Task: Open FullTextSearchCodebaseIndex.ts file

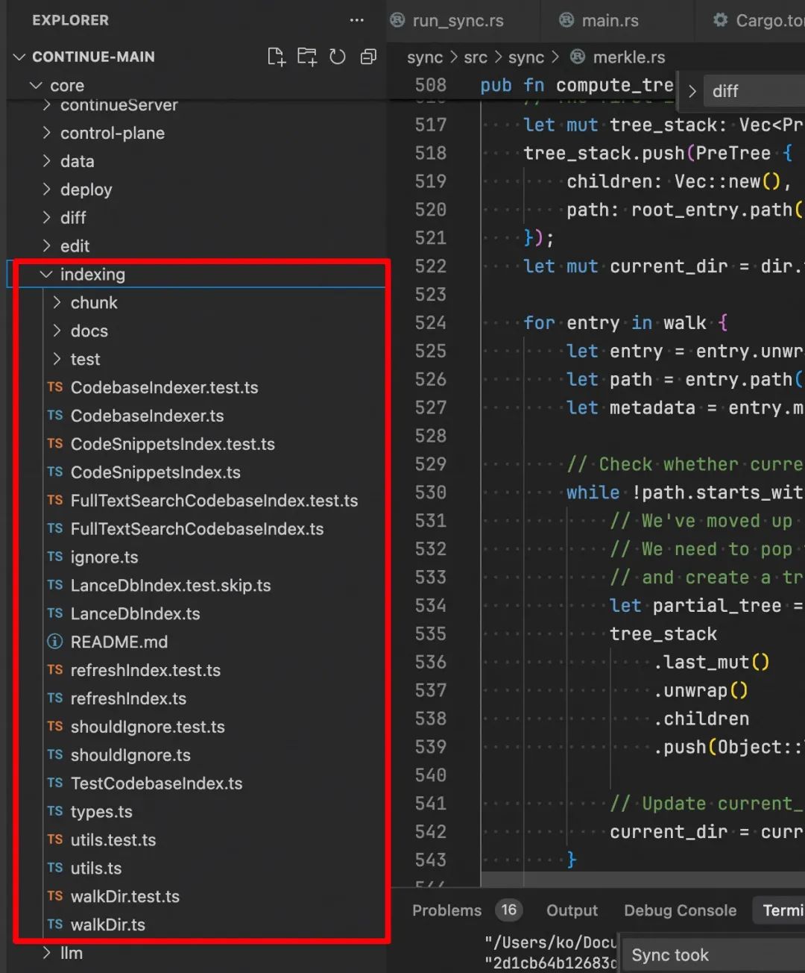Action: pyautogui.click(x=198, y=529)
